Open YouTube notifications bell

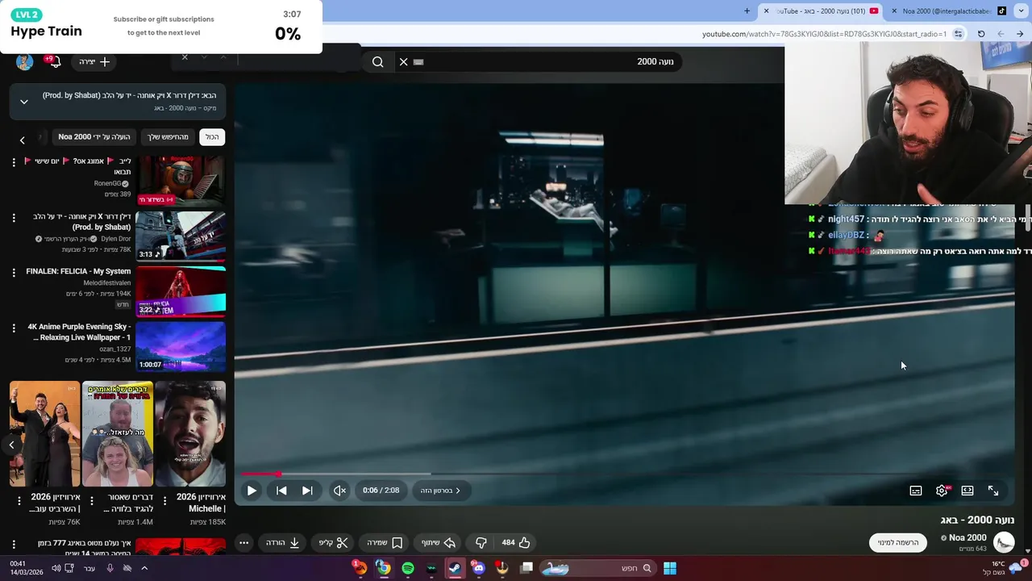click(x=54, y=62)
